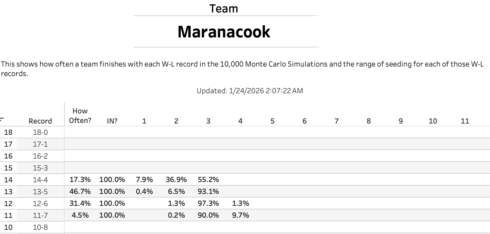
Task: Click the 36.9% seed 2 cell
Action: 176,180
